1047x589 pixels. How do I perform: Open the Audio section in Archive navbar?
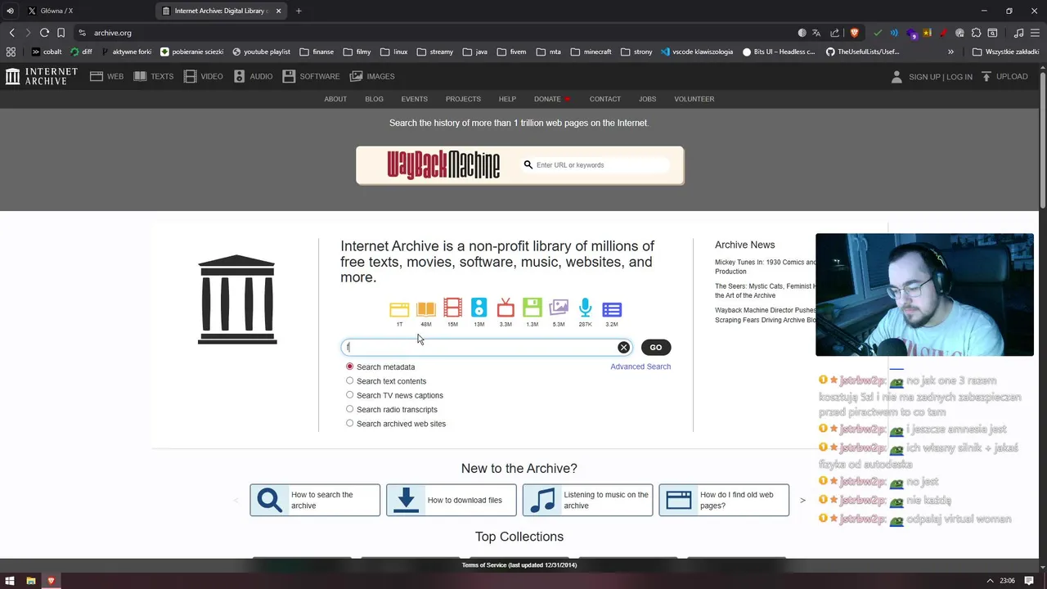click(253, 76)
